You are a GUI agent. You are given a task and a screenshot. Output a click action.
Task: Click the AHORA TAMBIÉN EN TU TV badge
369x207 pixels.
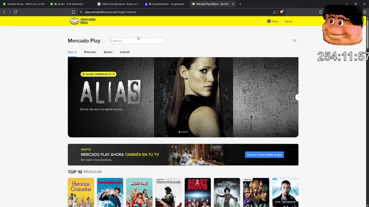point(98,74)
